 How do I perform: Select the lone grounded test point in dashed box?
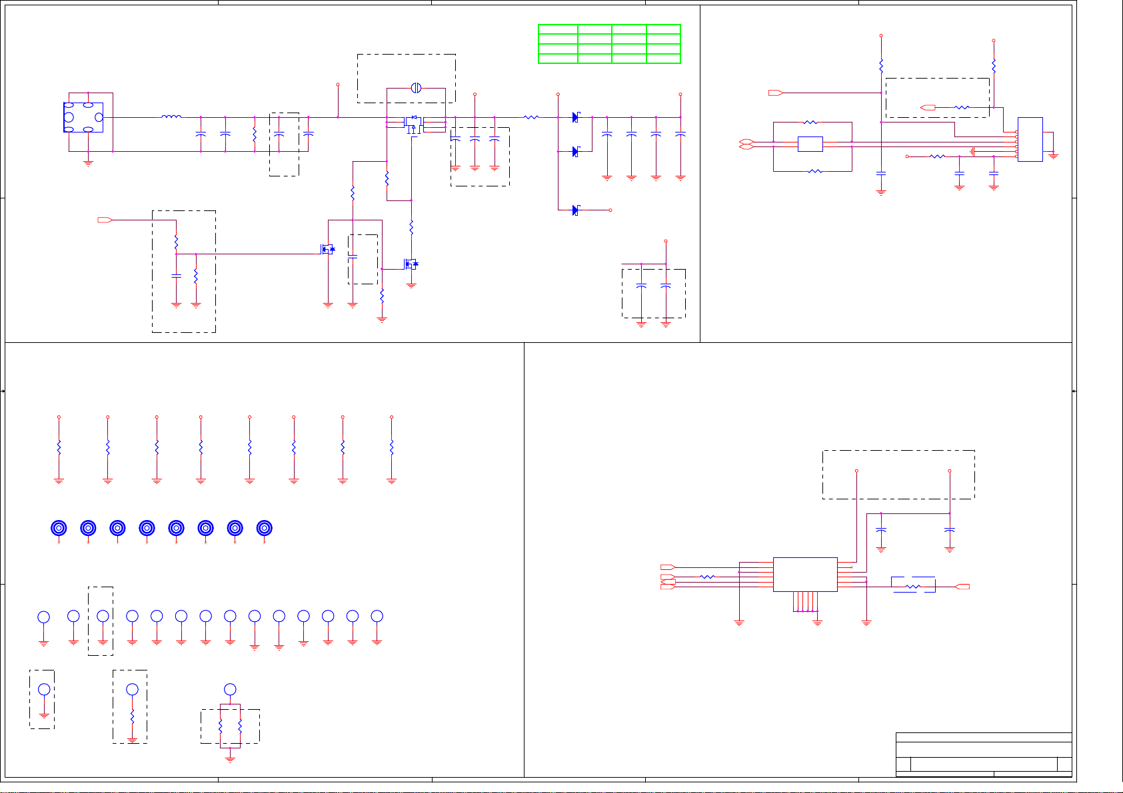click(44, 689)
